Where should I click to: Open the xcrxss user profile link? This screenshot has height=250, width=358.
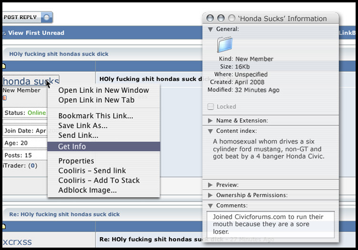click(x=17, y=241)
